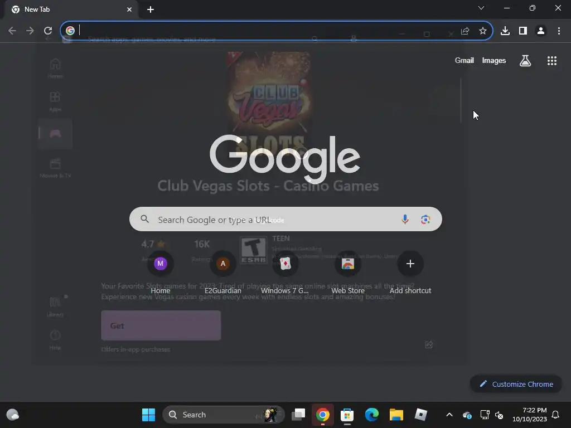Open File Explorer from taskbar
This screenshot has width=571, height=428.
point(396,415)
